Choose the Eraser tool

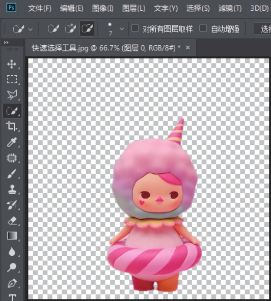(x=12, y=221)
